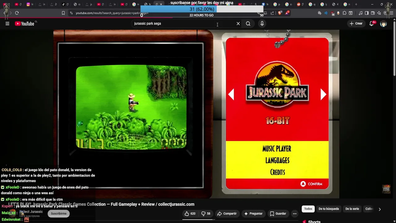
Task: Open the extension icon with 36 badge
Action: click(333, 13)
